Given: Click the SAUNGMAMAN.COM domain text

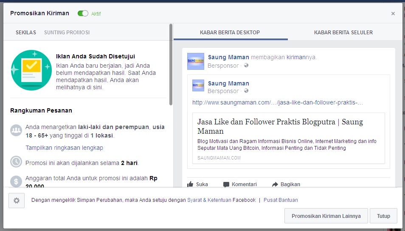Looking at the screenshot, I should coord(219,158).
